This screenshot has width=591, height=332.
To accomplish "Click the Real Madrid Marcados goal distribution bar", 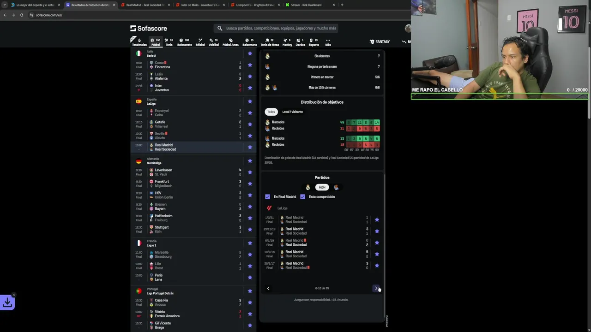I will point(363,122).
